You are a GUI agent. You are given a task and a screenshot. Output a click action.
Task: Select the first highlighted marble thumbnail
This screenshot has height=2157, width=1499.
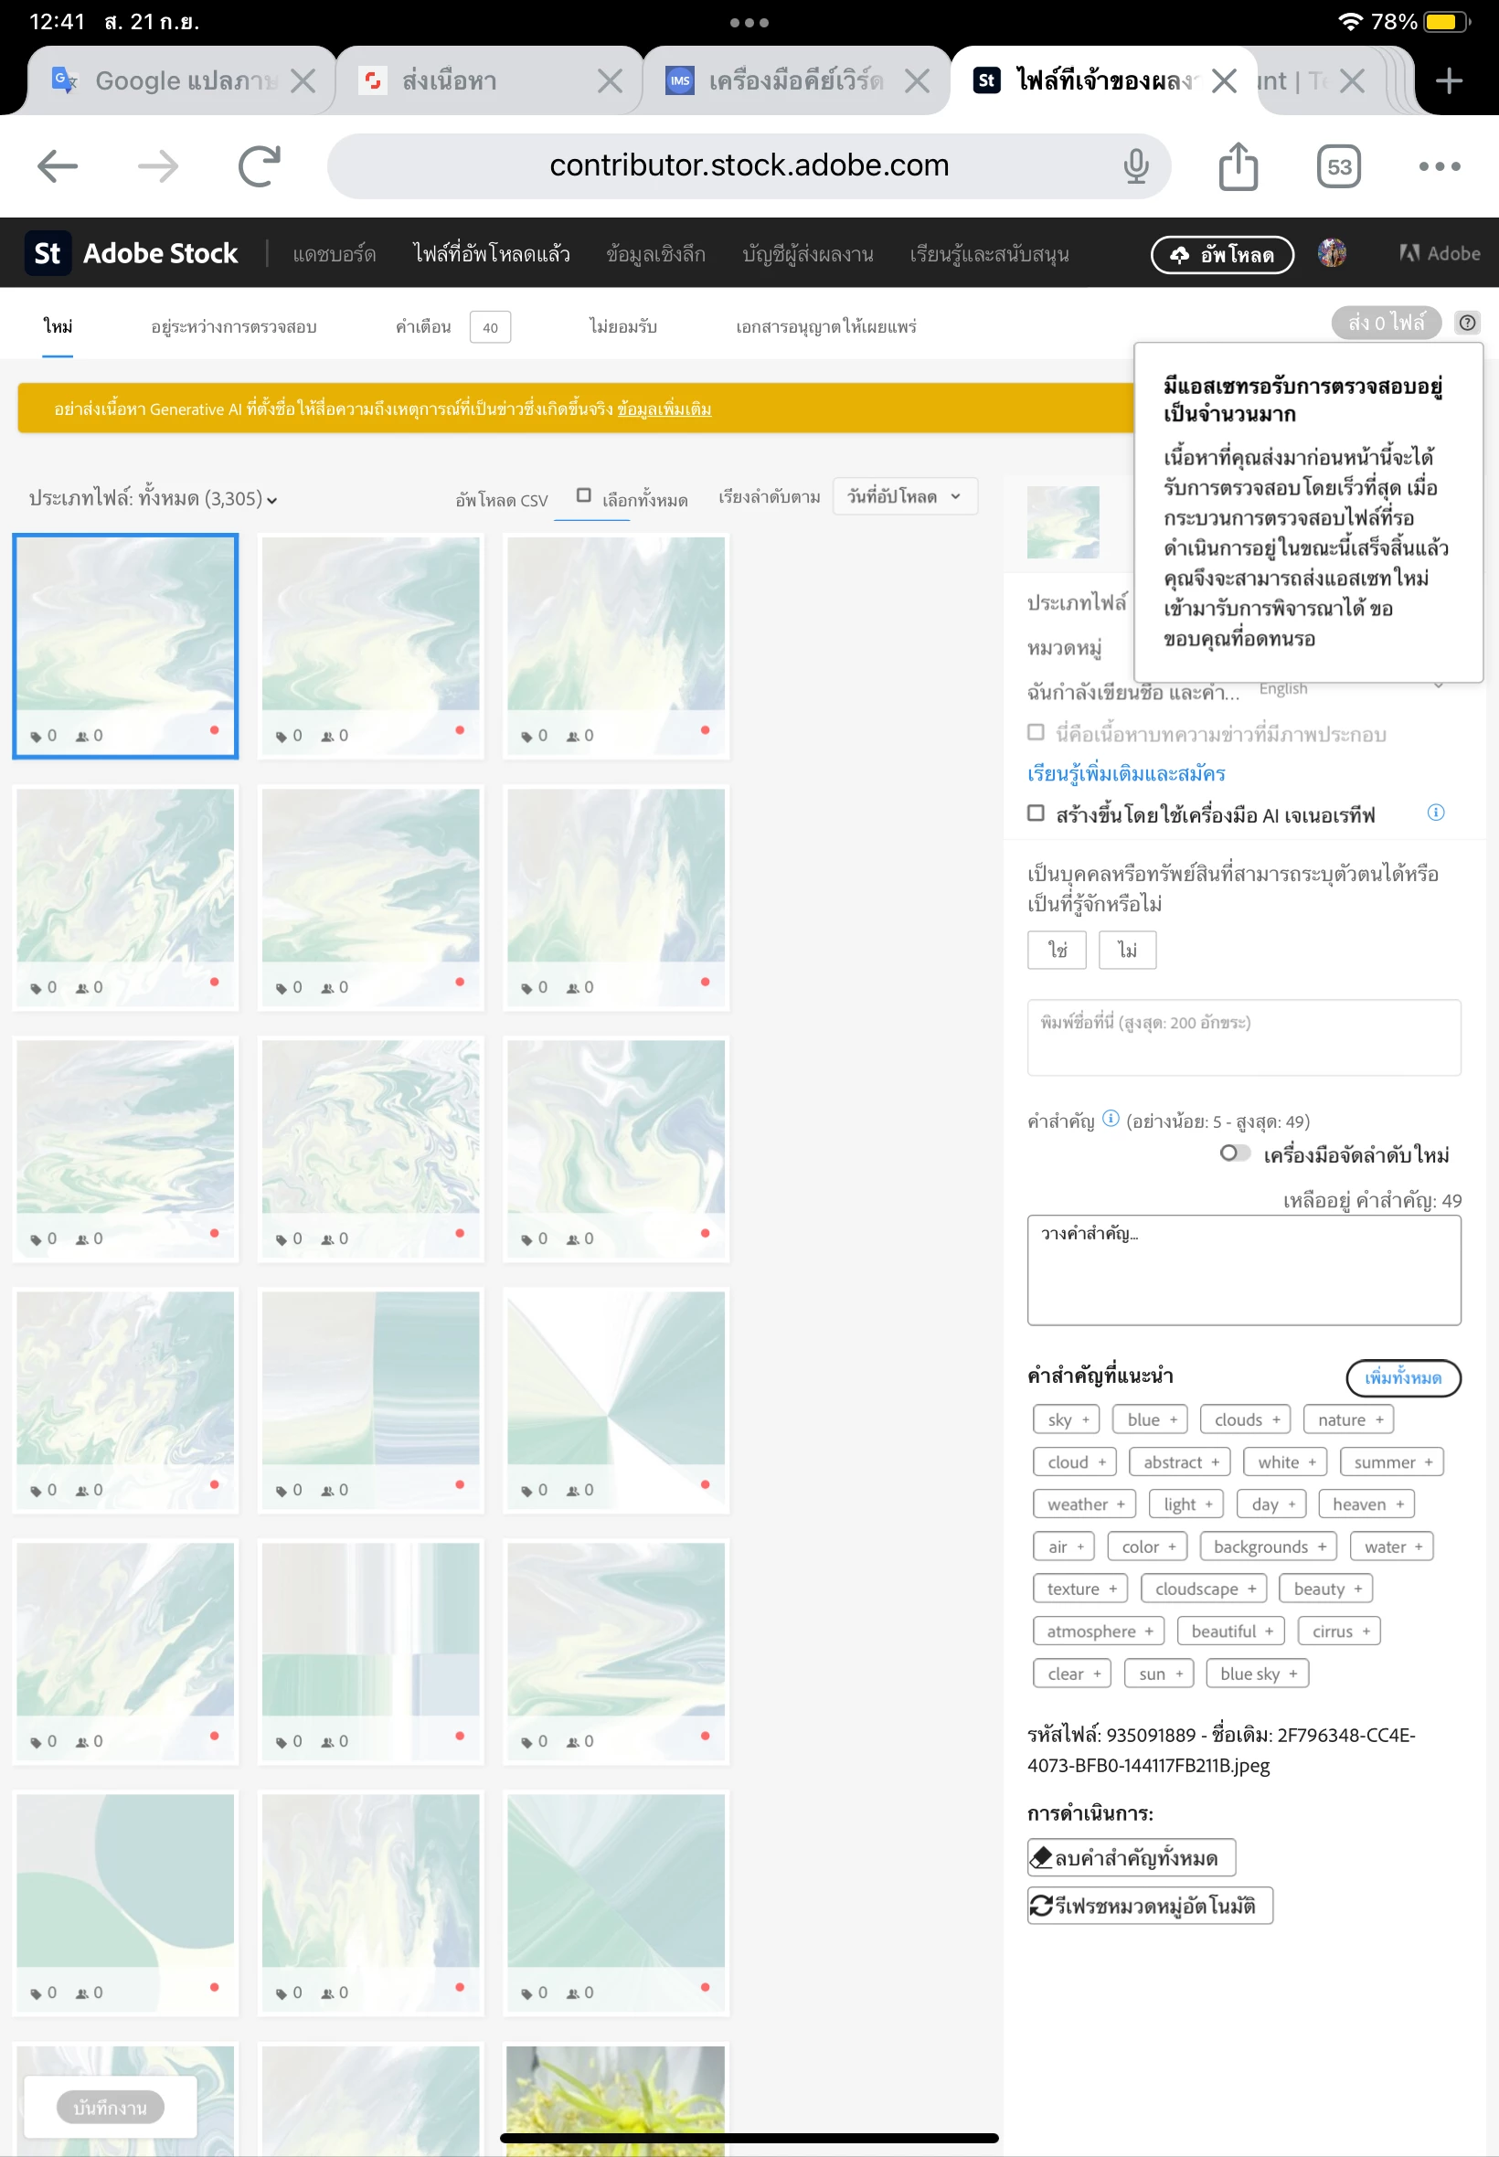point(125,645)
